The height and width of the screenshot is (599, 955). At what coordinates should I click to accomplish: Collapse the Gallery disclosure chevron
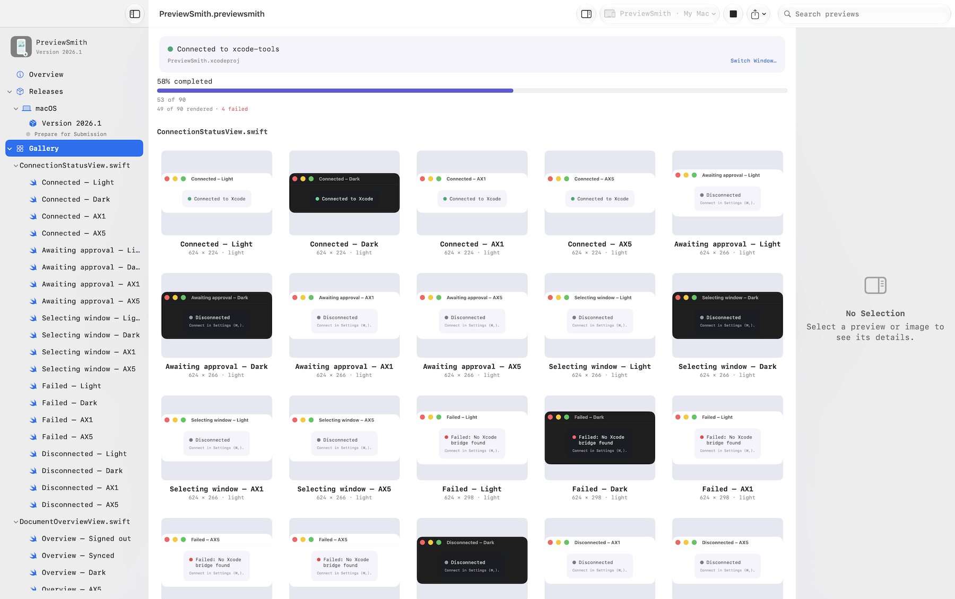(x=10, y=148)
